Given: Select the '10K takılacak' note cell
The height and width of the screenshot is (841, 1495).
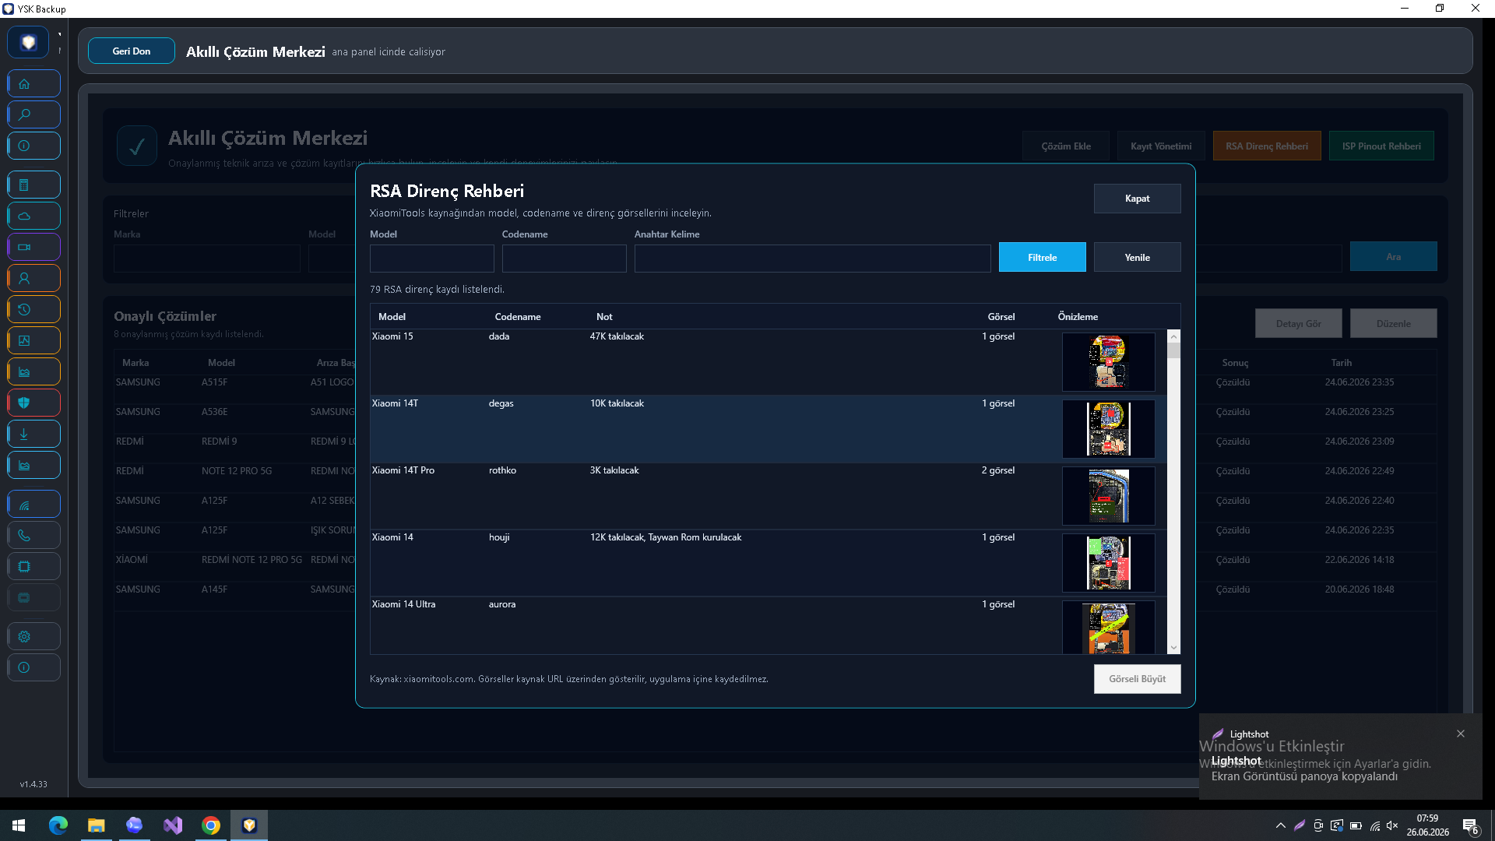Looking at the screenshot, I should (x=617, y=403).
